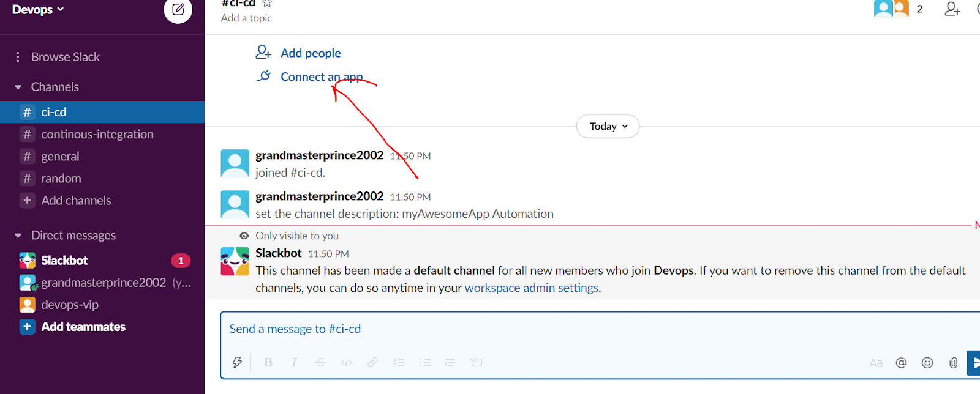
Task: Click Add a topic text
Action: pyautogui.click(x=246, y=18)
